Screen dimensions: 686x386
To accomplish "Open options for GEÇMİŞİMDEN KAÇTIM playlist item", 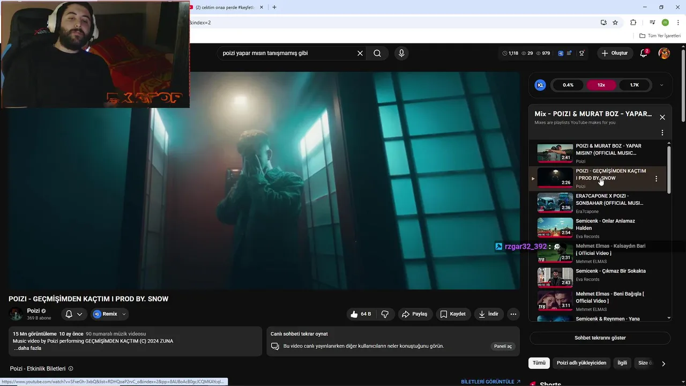I will pos(656,179).
